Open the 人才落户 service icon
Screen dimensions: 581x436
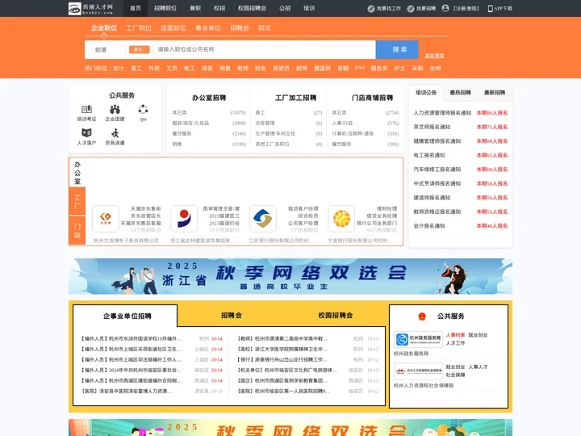86,132
